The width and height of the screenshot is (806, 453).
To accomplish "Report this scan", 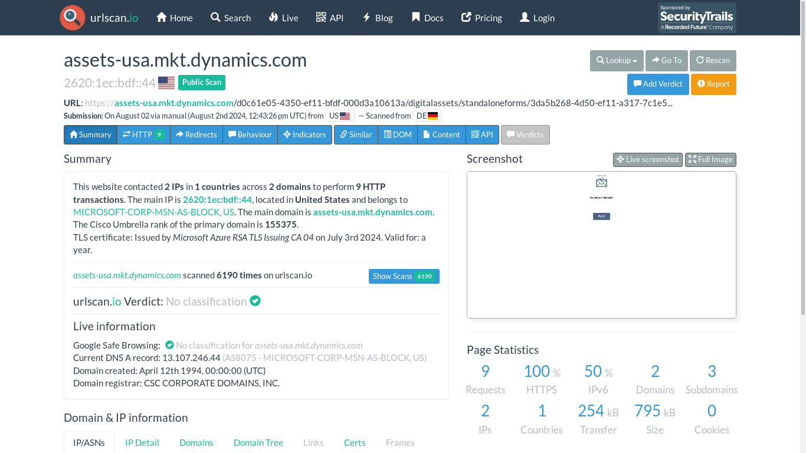I will [713, 84].
